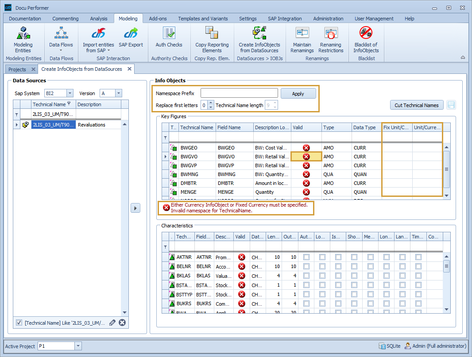
Task: Toggle the Technical Name filter checkbox
Action: pyautogui.click(x=19, y=323)
